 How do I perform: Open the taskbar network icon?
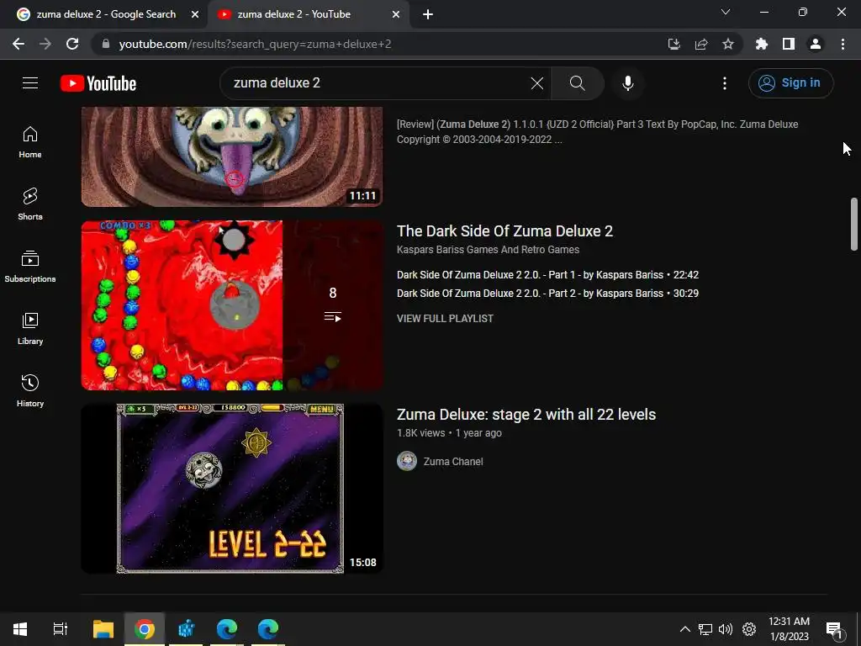705,629
